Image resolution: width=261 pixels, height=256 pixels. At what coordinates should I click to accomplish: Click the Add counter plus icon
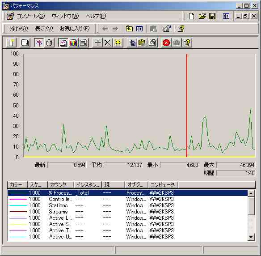click(97, 43)
